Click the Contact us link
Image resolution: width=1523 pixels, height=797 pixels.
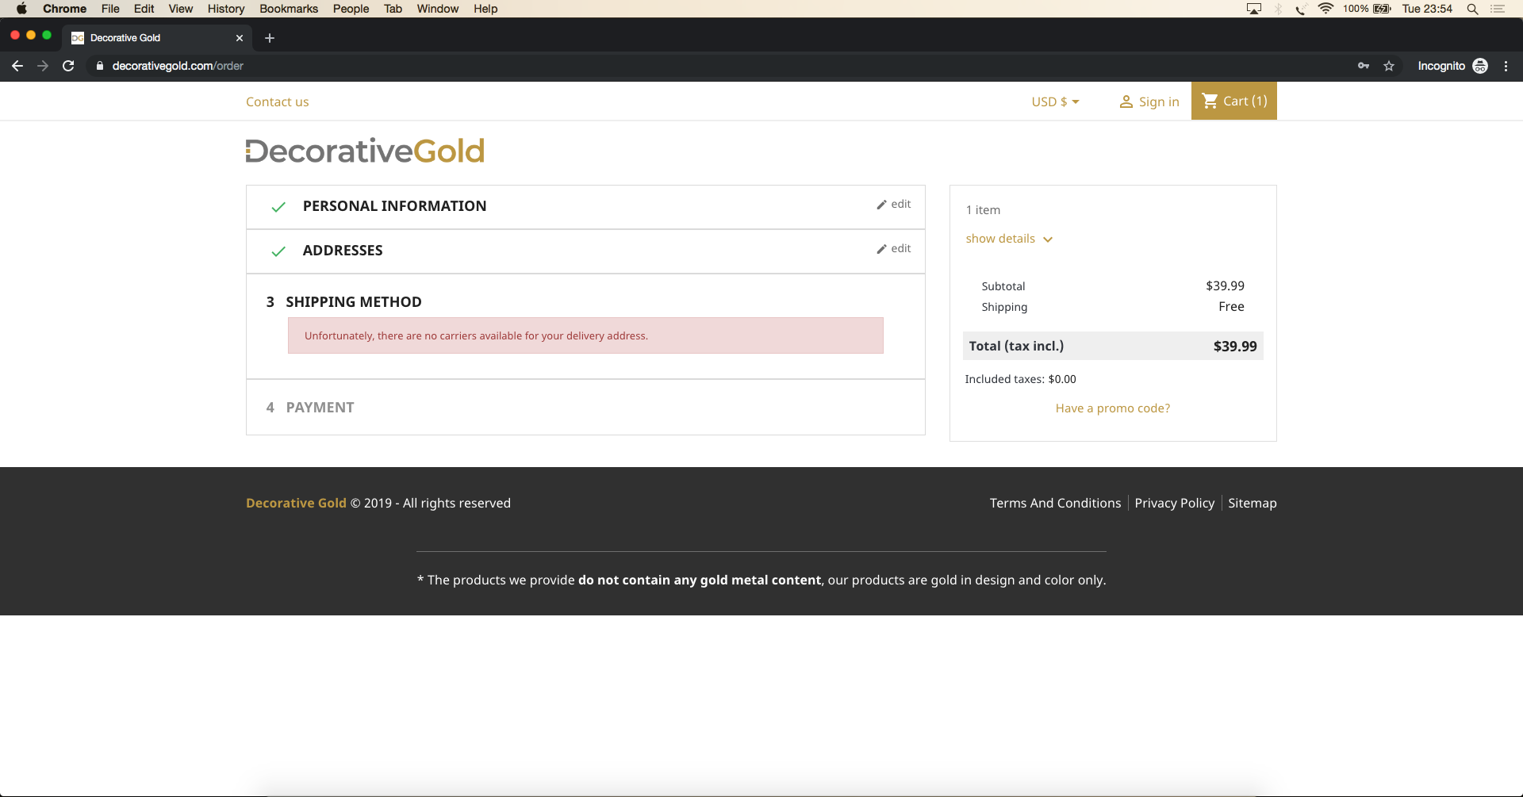click(277, 102)
